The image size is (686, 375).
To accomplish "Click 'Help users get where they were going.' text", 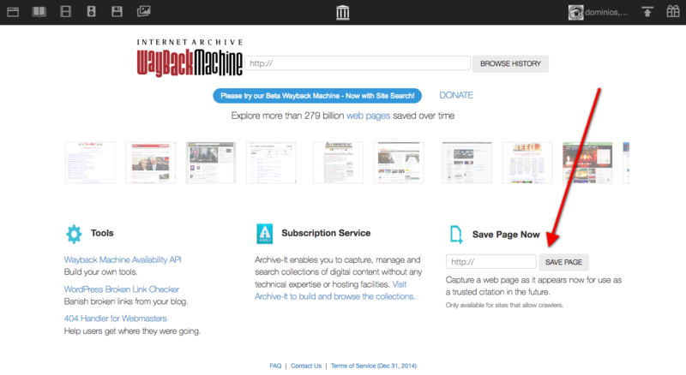I will point(132,331).
